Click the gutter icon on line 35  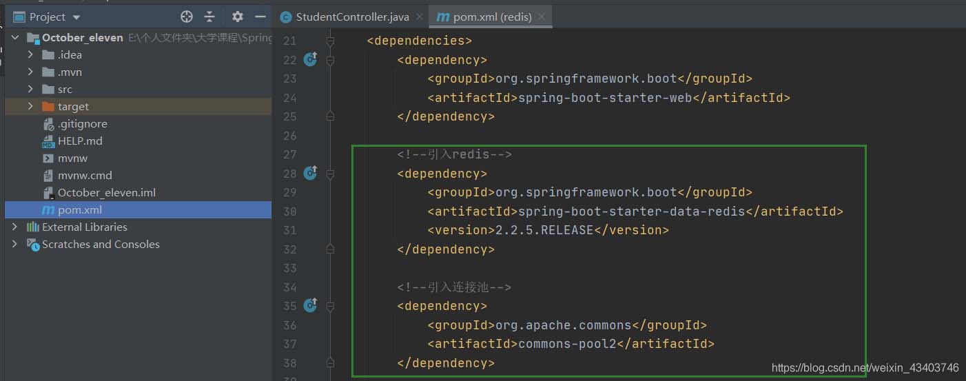click(310, 305)
